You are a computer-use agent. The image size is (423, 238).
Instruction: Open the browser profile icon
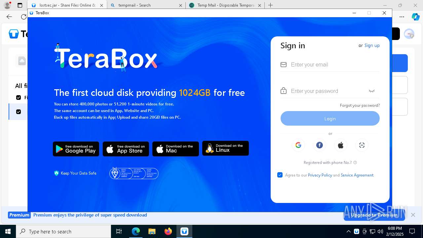pos(7,5)
